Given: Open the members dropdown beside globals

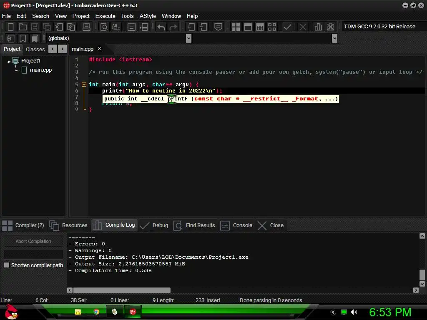Looking at the screenshot, I should coord(335,38).
